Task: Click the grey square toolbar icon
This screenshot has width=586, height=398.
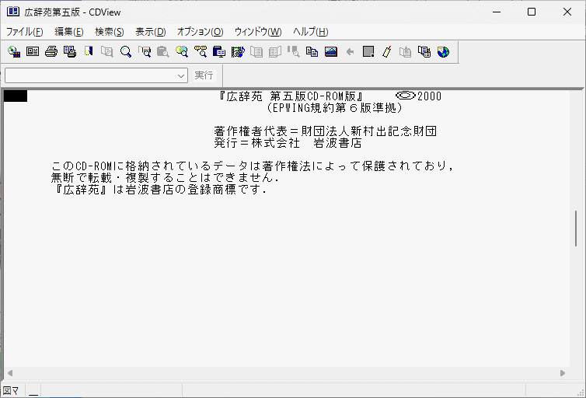Action: click(368, 51)
